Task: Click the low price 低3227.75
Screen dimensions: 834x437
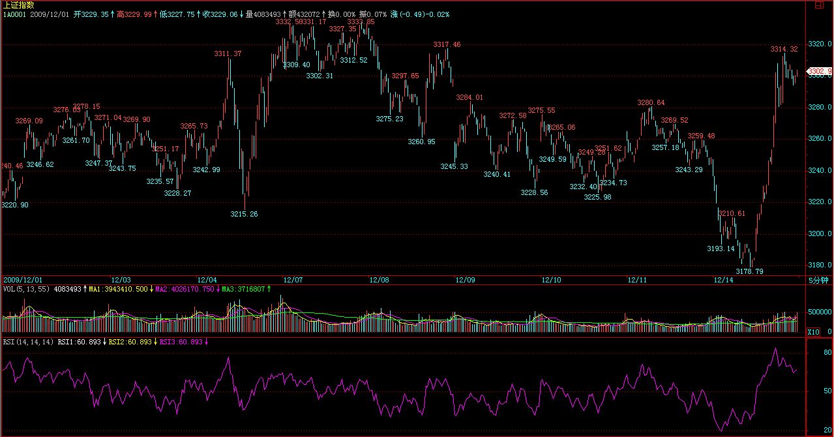Action: click(177, 14)
